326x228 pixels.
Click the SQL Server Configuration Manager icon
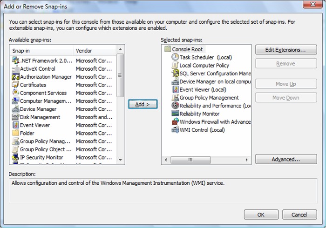point(175,74)
